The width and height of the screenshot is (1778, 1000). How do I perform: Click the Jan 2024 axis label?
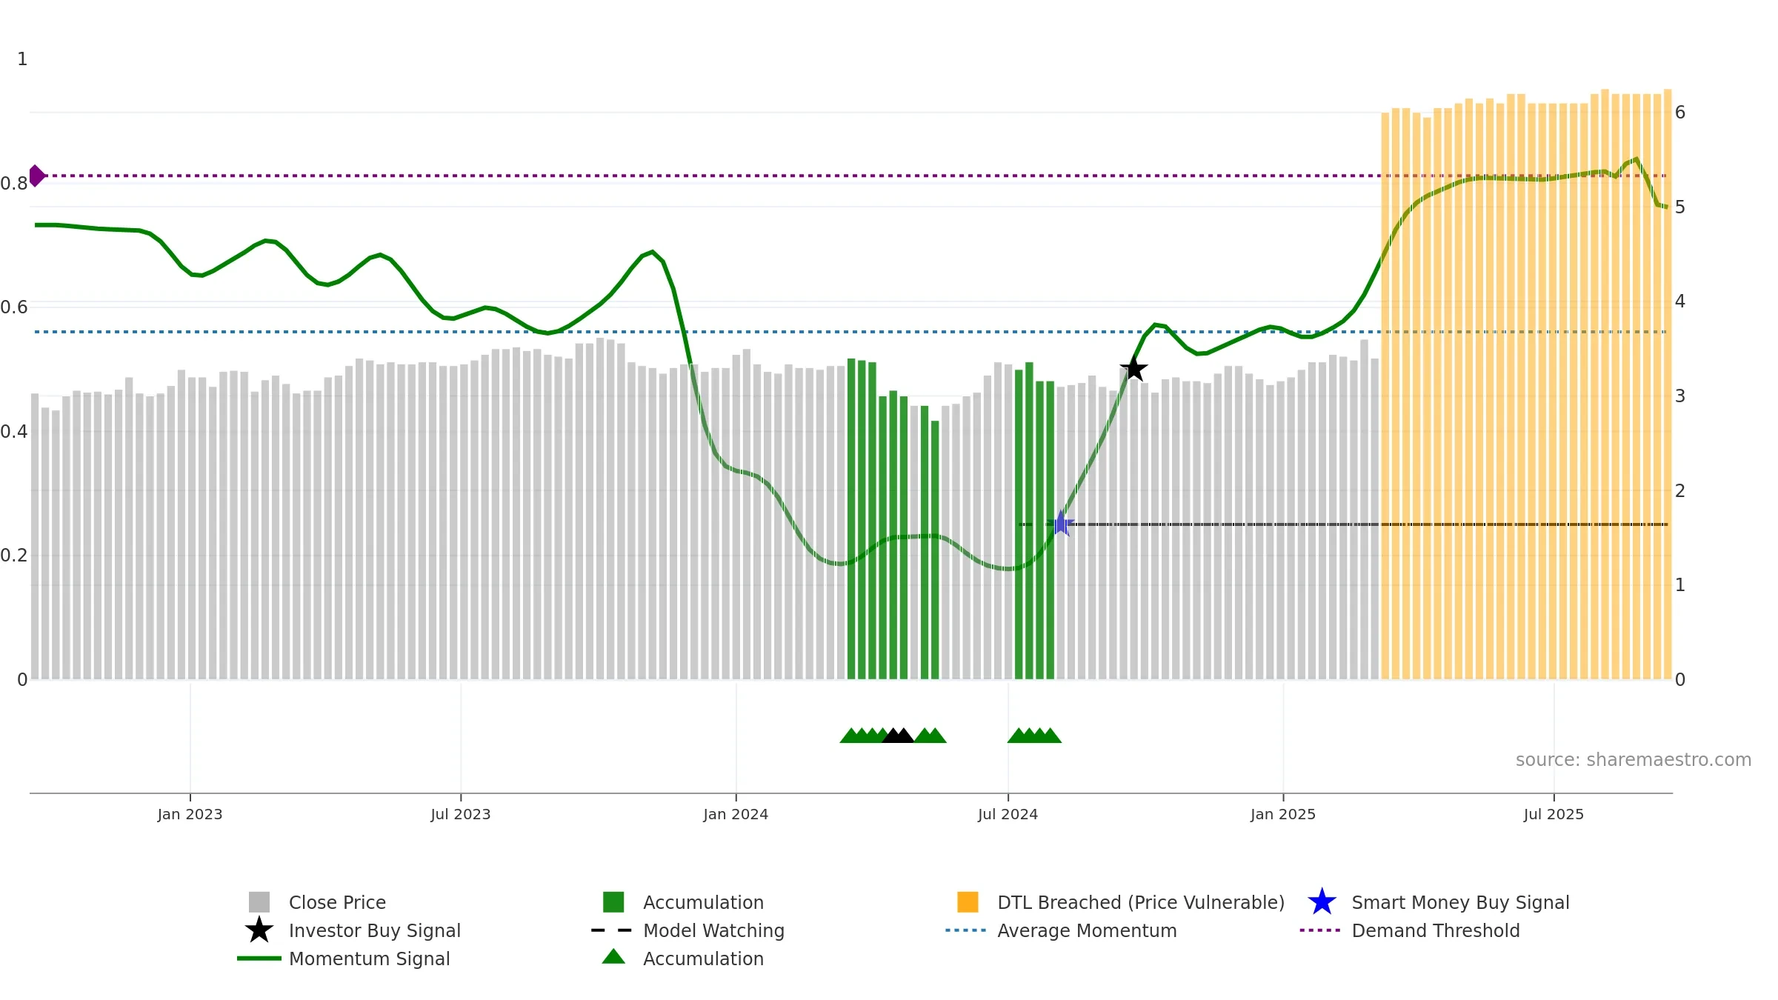[736, 814]
